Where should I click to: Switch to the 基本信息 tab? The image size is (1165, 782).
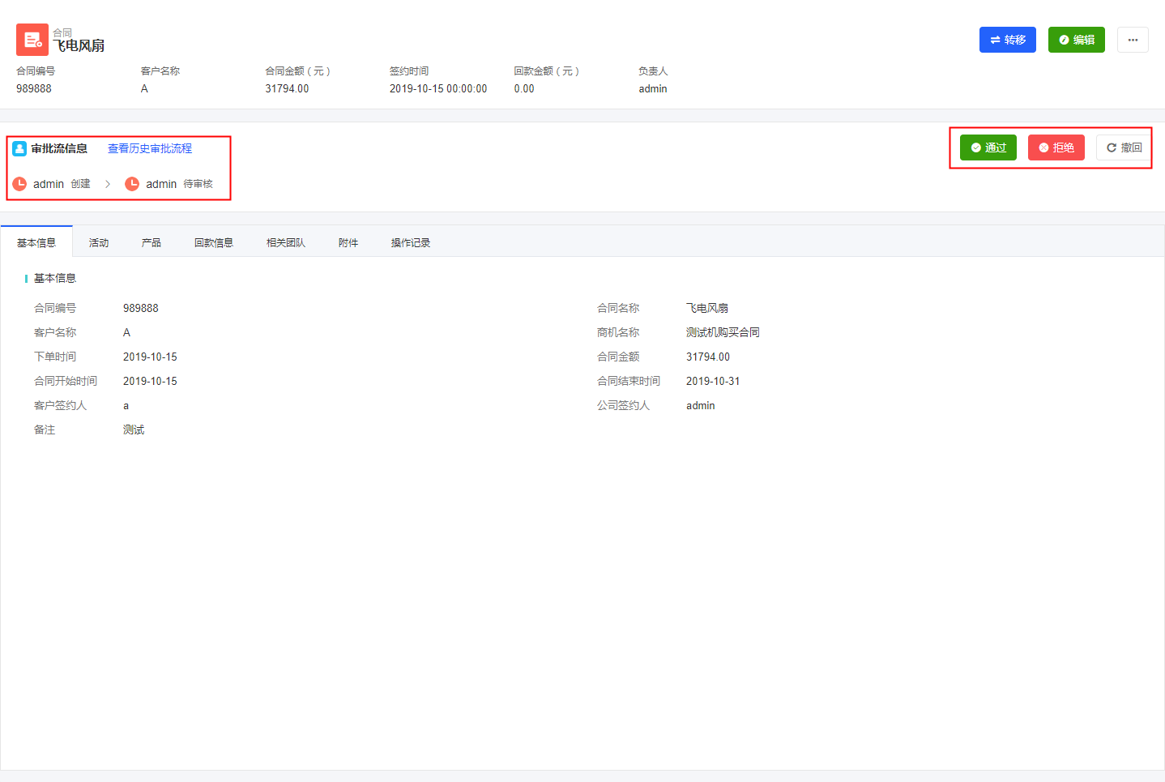tap(36, 242)
